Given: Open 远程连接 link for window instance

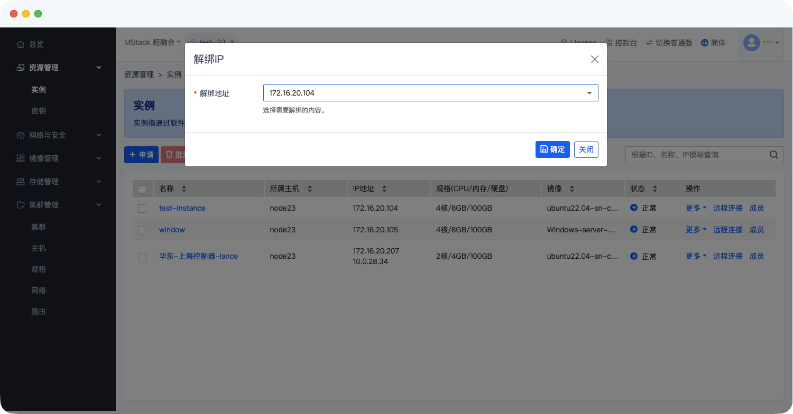Looking at the screenshot, I should pos(727,230).
